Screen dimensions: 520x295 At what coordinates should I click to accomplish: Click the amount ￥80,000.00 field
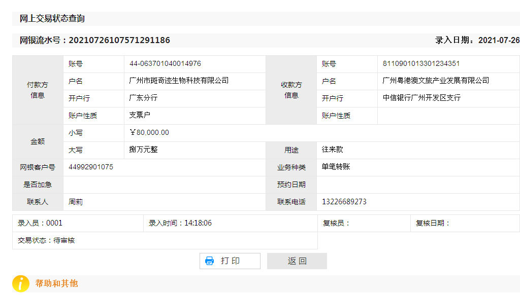(x=149, y=133)
